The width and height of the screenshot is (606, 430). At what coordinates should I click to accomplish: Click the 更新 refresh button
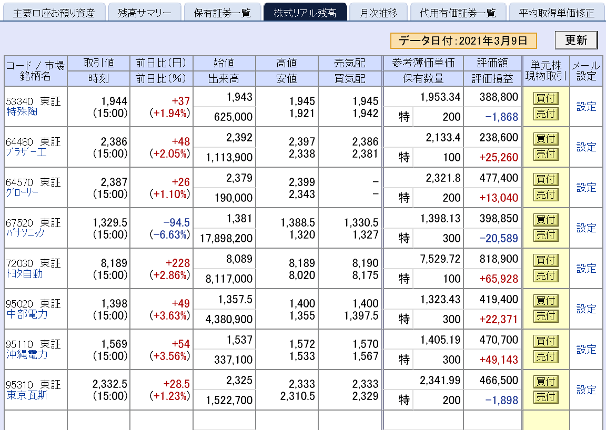click(576, 40)
